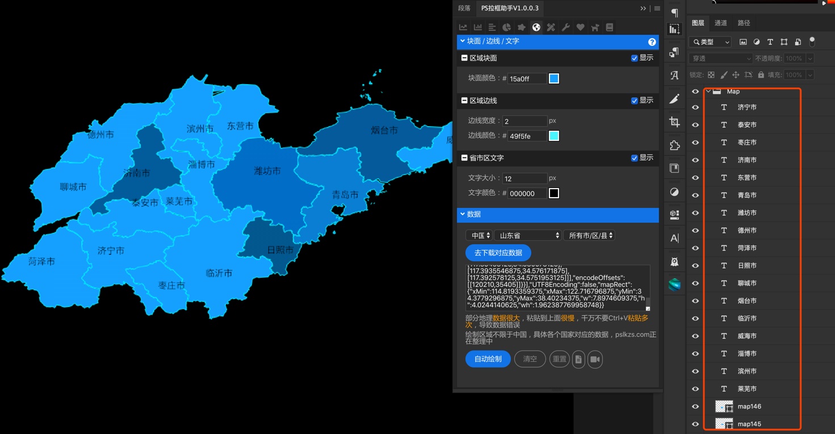Click the heart favorites icon

coord(580,27)
